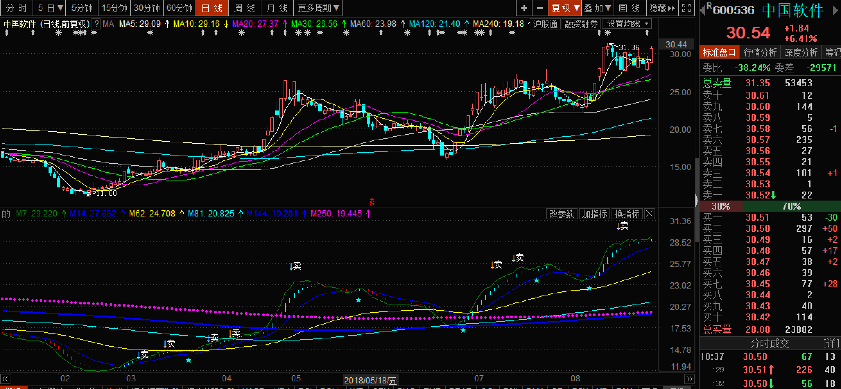This screenshot has width=841, height=389.
Task: Click the cyan star marker near the 04 axis label
Action: pos(189,360)
